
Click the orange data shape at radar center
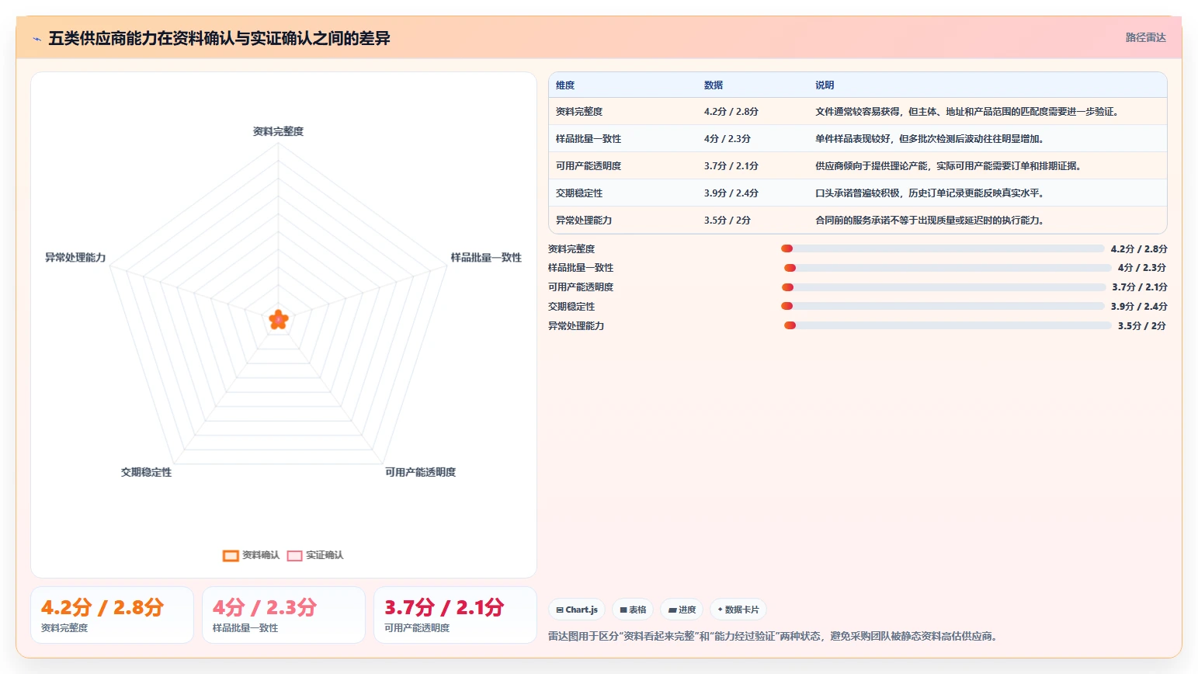point(278,319)
